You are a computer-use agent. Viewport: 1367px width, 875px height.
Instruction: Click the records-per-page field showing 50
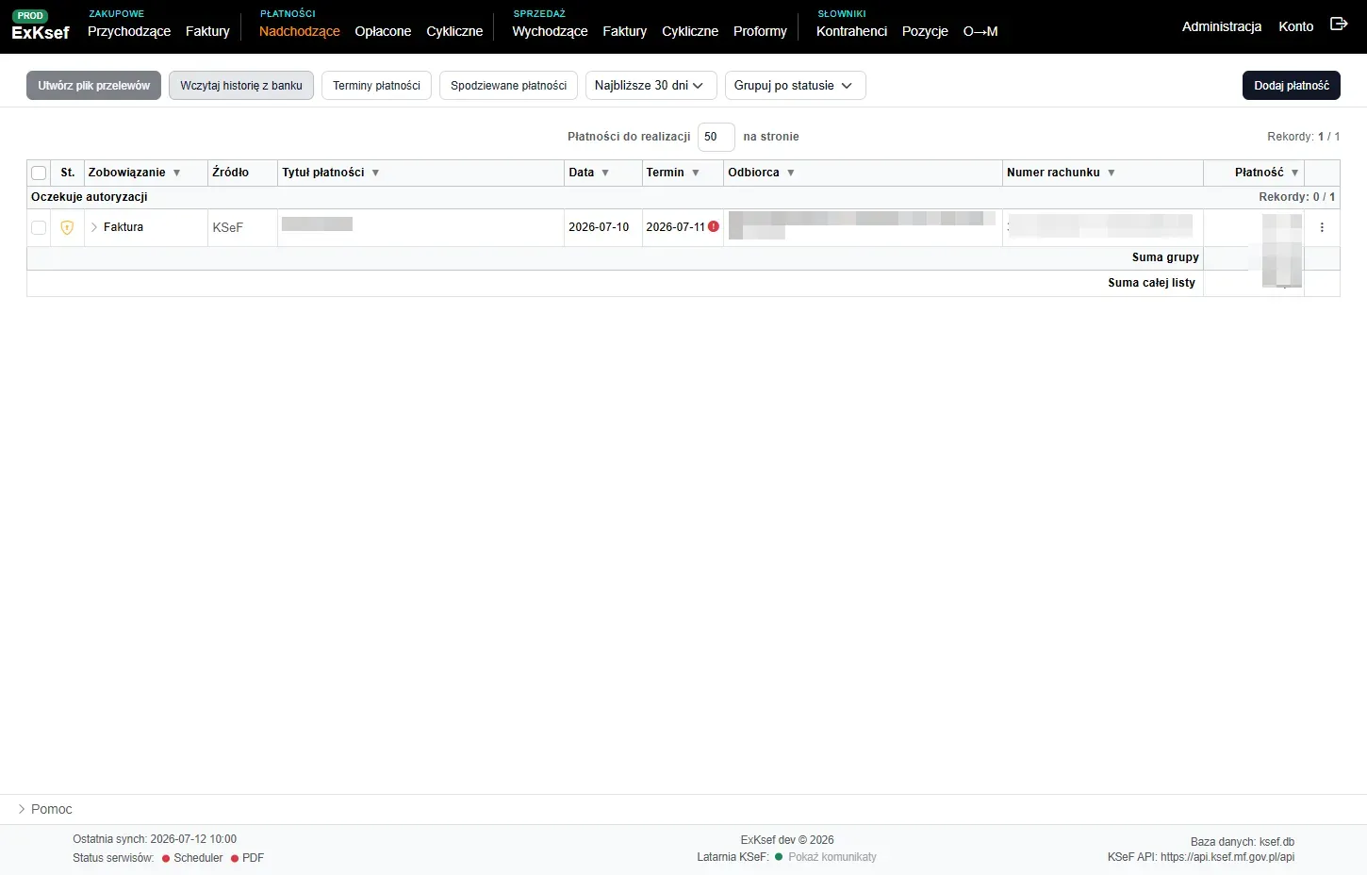tap(716, 137)
